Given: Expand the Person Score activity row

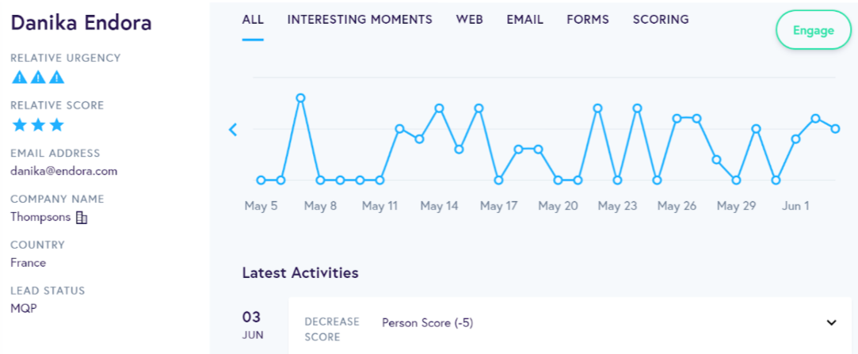Looking at the screenshot, I should 831,322.
